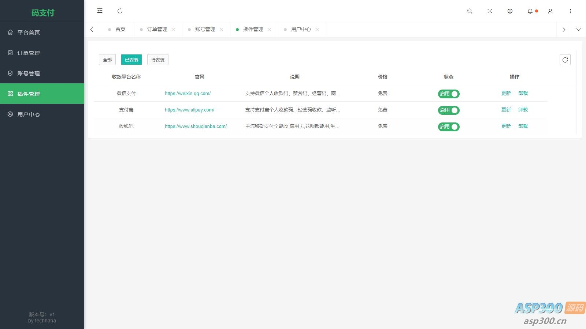Click the 支付宝 description text
The height and width of the screenshot is (329, 586).
pyautogui.click(x=293, y=110)
